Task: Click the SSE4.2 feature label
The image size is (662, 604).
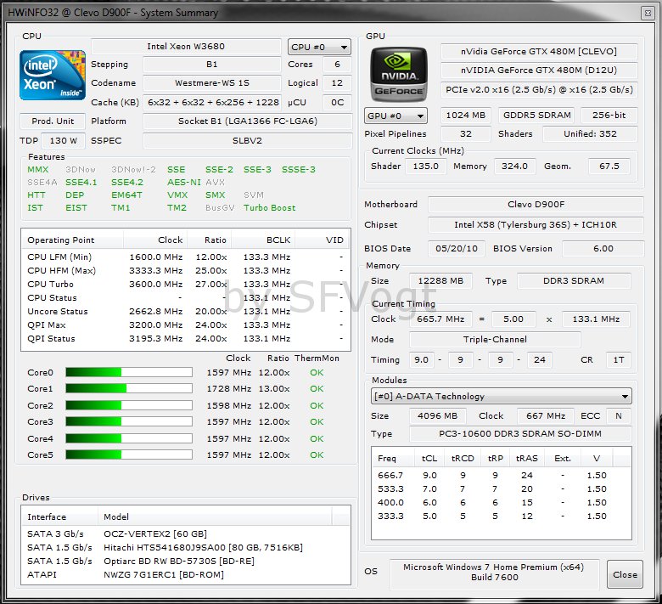Action: [x=127, y=182]
